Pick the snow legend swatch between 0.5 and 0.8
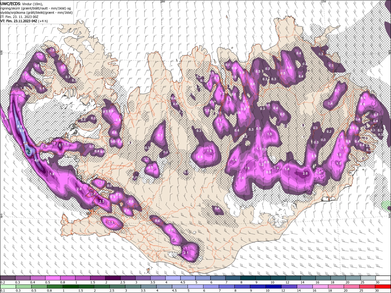391x293 pixels. pyautogui.click(x=53, y=278)
